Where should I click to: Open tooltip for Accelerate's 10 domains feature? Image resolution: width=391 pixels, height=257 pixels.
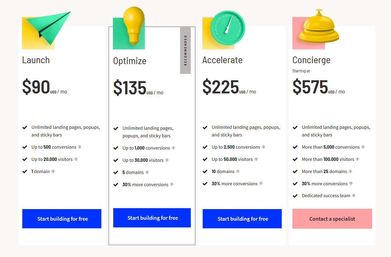click(238, 171)
